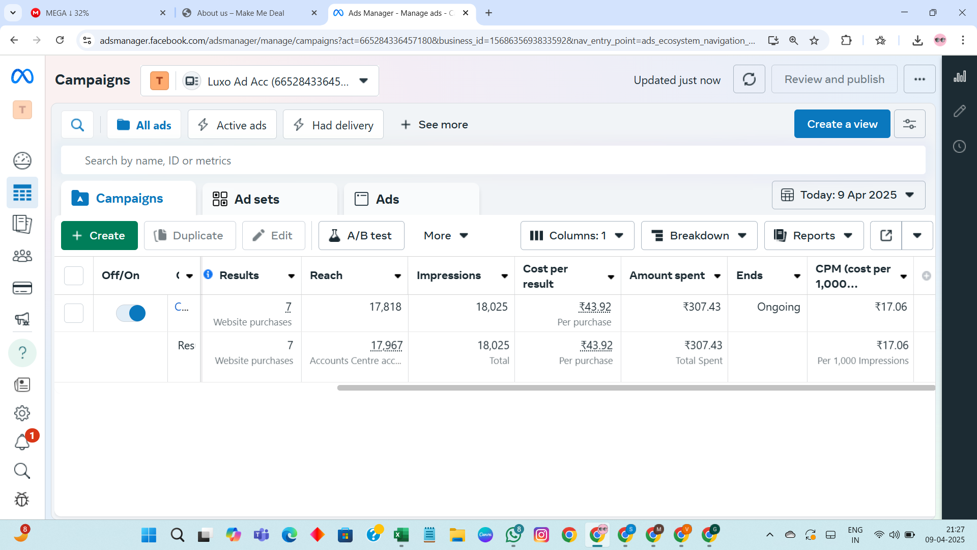Open the view settings sliders icon
977x550 pixels.
pyautogui.click(x=909, y=124)
